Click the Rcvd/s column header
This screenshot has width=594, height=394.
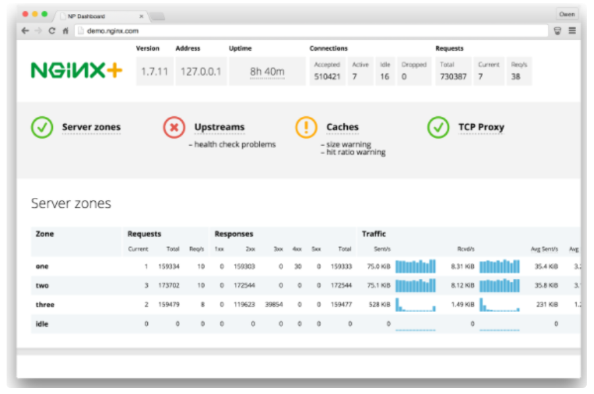(x=466, y=249)
